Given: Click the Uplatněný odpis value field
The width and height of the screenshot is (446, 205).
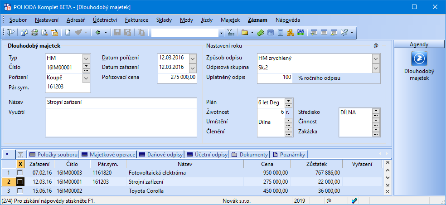Looking at the screenshot, I should coord(275,78).
